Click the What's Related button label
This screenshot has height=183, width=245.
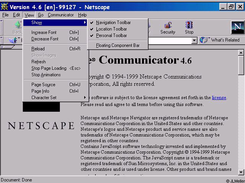(225, 40)
